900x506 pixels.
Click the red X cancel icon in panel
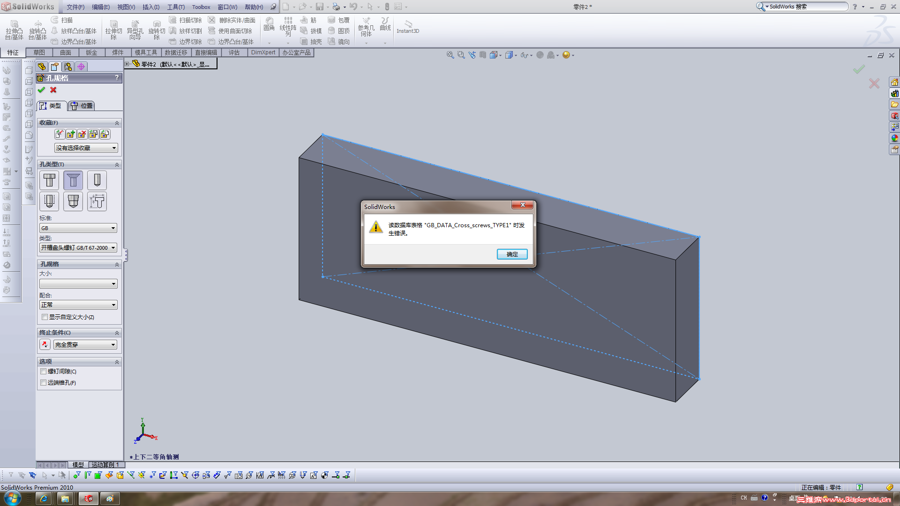(x=53, y=90)
